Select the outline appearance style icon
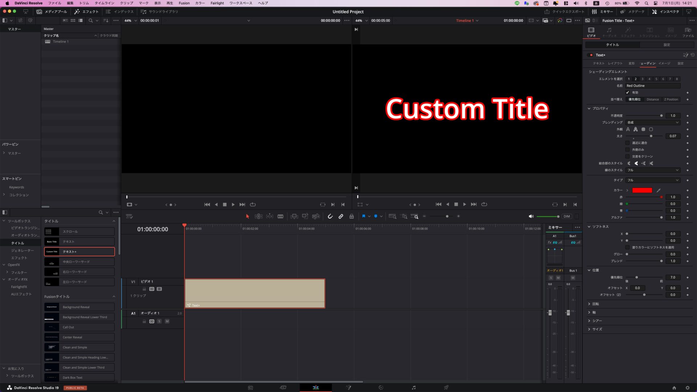 [x=635, y=129]
